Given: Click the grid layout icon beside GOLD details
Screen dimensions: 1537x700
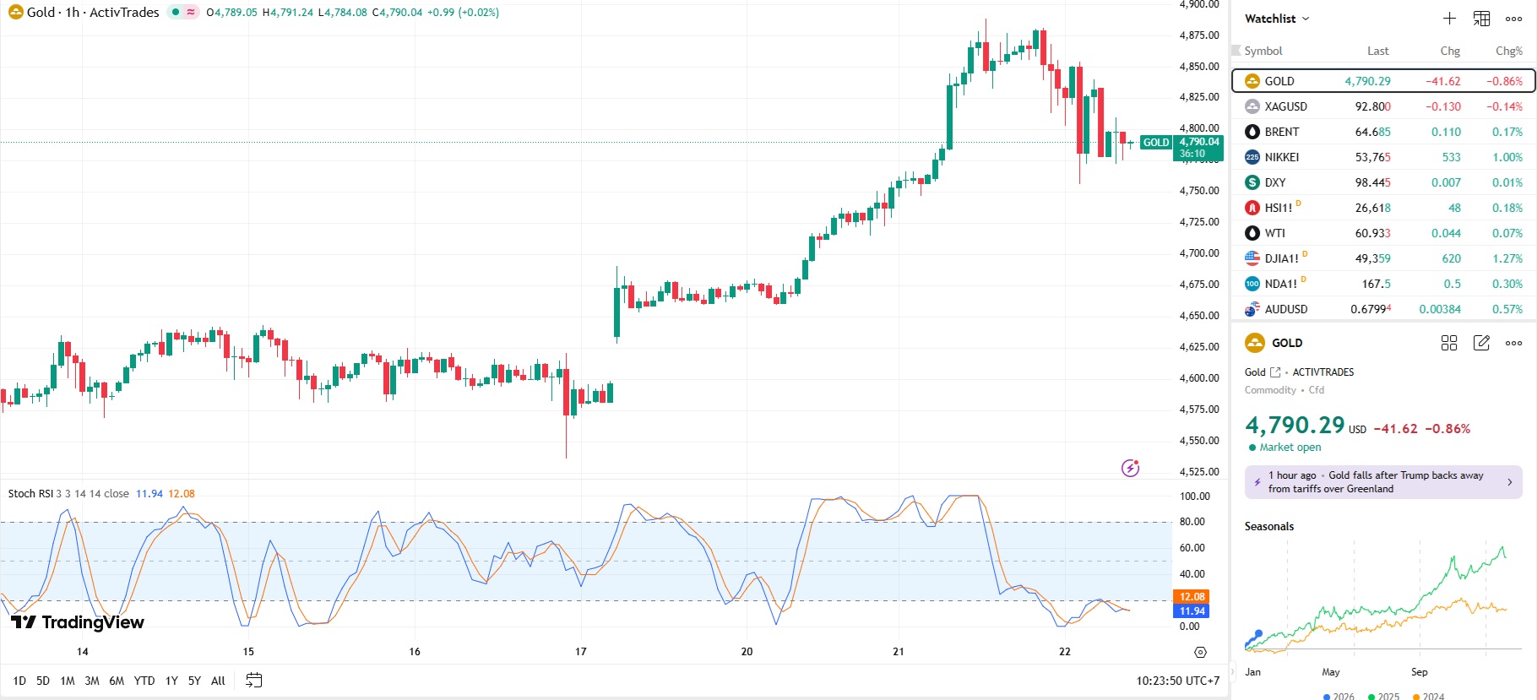Looking at the screenshot, I should [x=1449, y=343].
